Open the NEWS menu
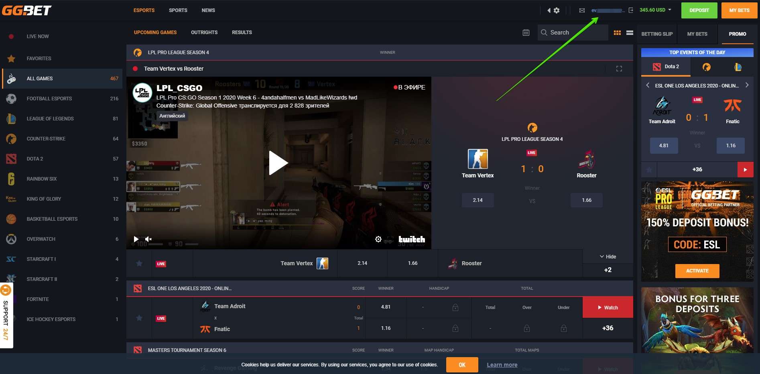 208,10
